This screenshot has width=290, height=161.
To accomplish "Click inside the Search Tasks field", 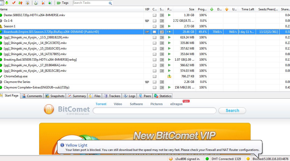I will (x=91, y=3).
